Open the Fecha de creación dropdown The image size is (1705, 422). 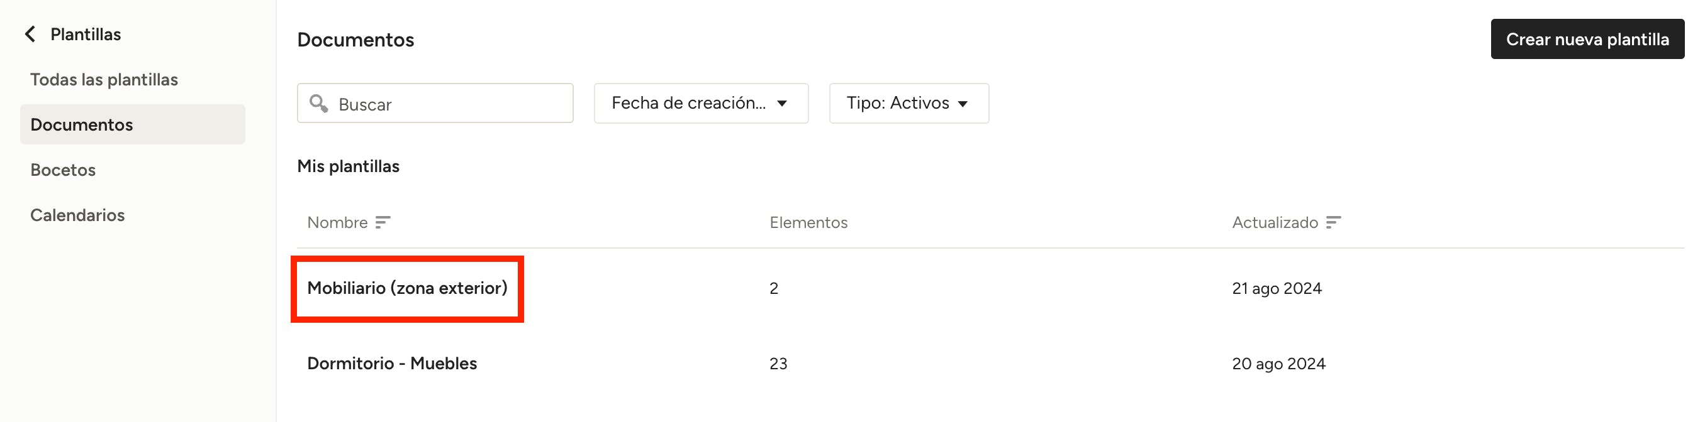point(700,103)
